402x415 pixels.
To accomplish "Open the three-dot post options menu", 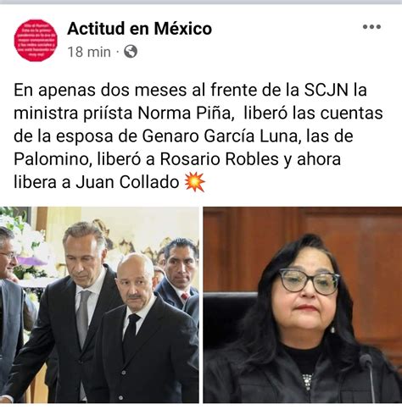I will 371,27.
